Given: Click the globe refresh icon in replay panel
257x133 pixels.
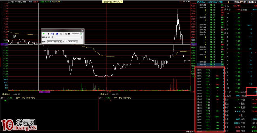Looking at the screenshot, I should tap(81, 34).
